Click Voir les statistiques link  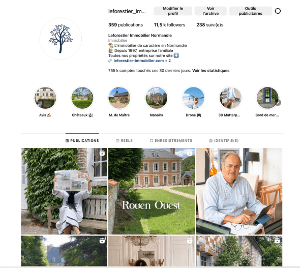coord(211,71)
